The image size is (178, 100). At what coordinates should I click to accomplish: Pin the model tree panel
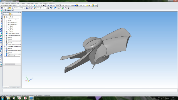(x=19, y=12)
